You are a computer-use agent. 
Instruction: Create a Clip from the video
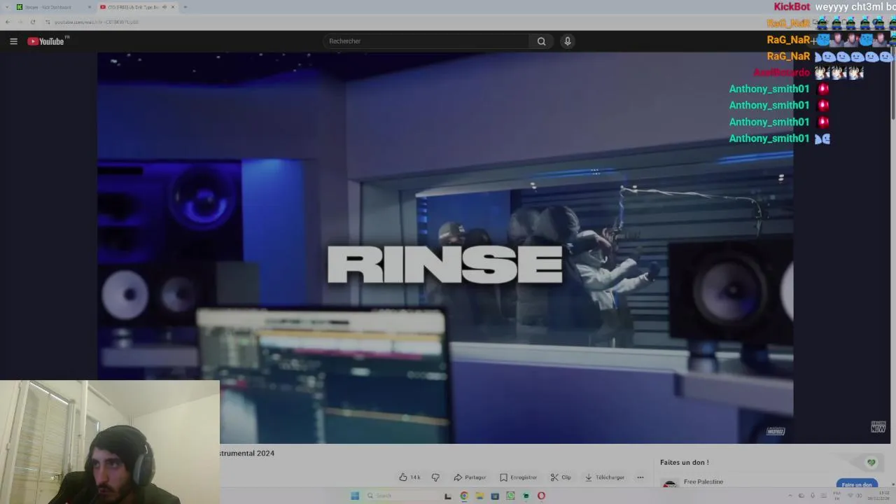[561, 477]
